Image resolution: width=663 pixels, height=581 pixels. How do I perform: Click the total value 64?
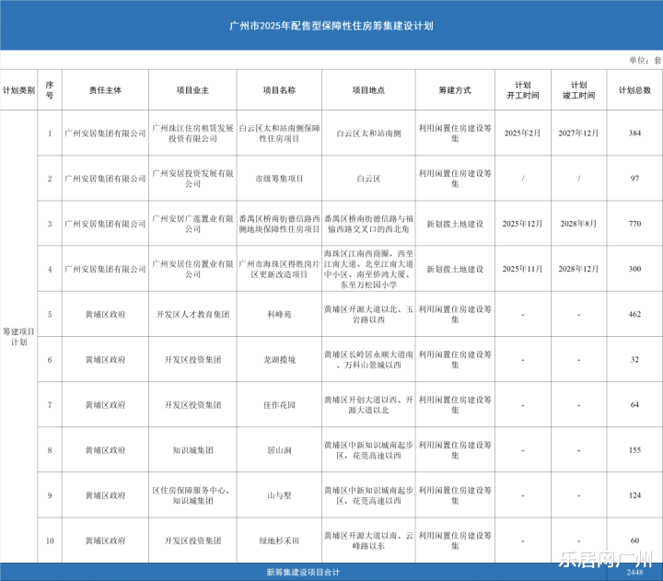[634, 404]
